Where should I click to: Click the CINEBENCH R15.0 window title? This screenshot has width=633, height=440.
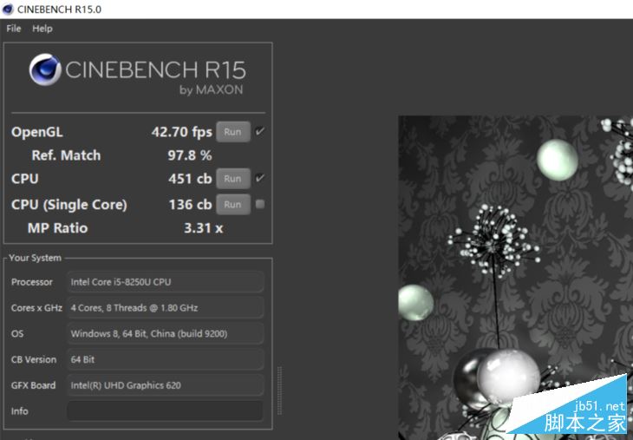click(x=59, y=10)
